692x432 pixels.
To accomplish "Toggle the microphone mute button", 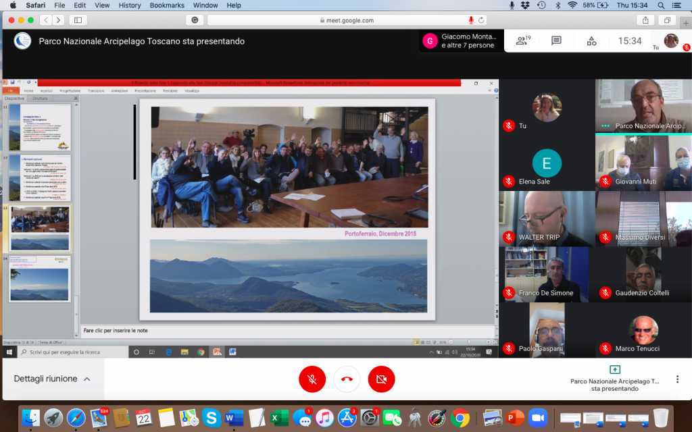I will (312, 379).
